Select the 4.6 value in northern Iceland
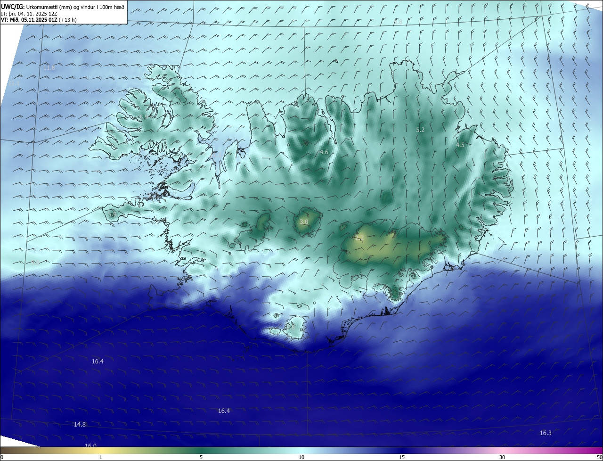 (324, 152)
